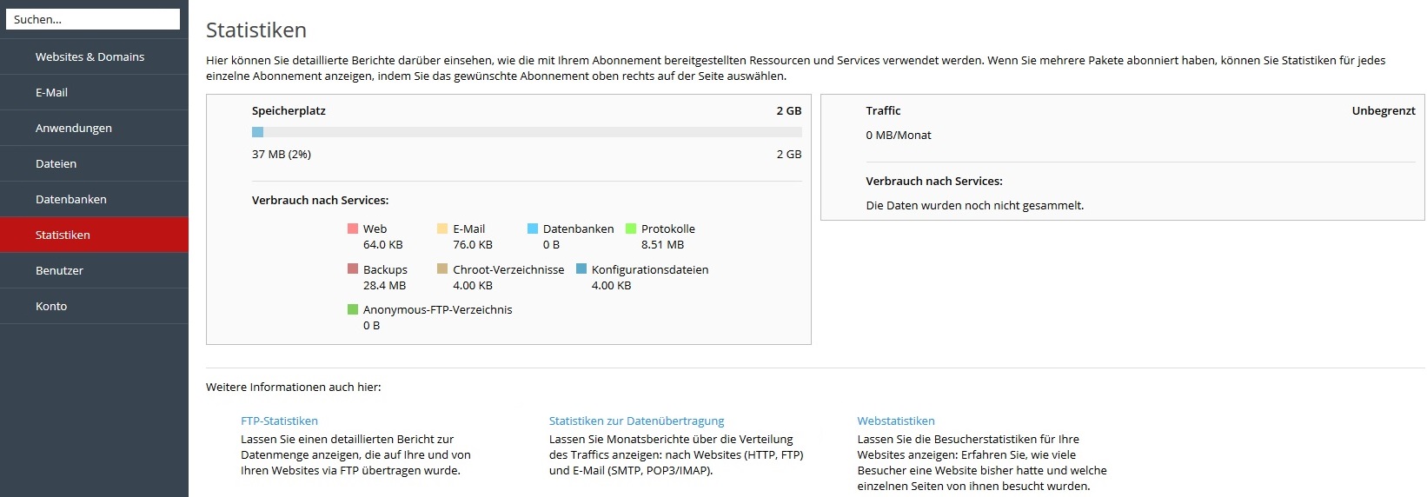Image resolution: width=1427 pixels, height=497 pixels.
Task: Open the Benutzer section
Action: click(x=94, y=270)
